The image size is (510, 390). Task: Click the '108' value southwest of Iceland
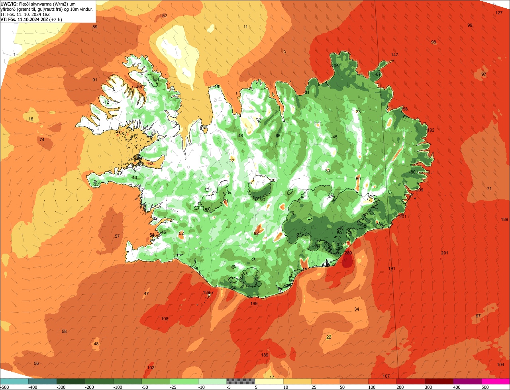coord(165,319)
